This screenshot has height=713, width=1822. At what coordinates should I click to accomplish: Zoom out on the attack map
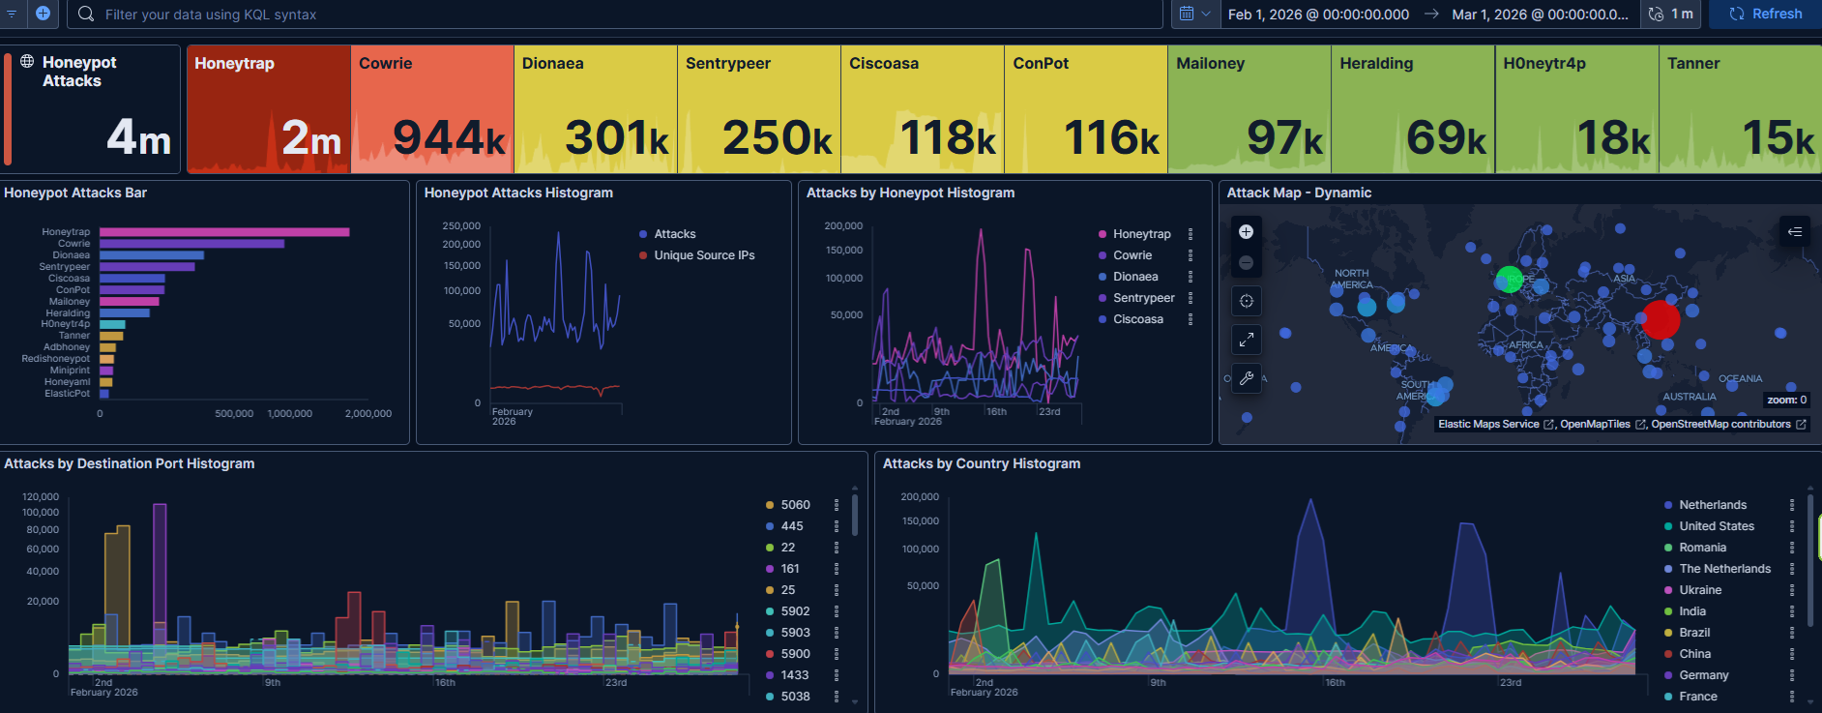tap(1246, 263)
